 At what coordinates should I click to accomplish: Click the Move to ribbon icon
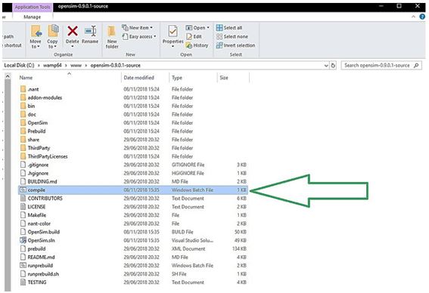click(x=36, y=32)
